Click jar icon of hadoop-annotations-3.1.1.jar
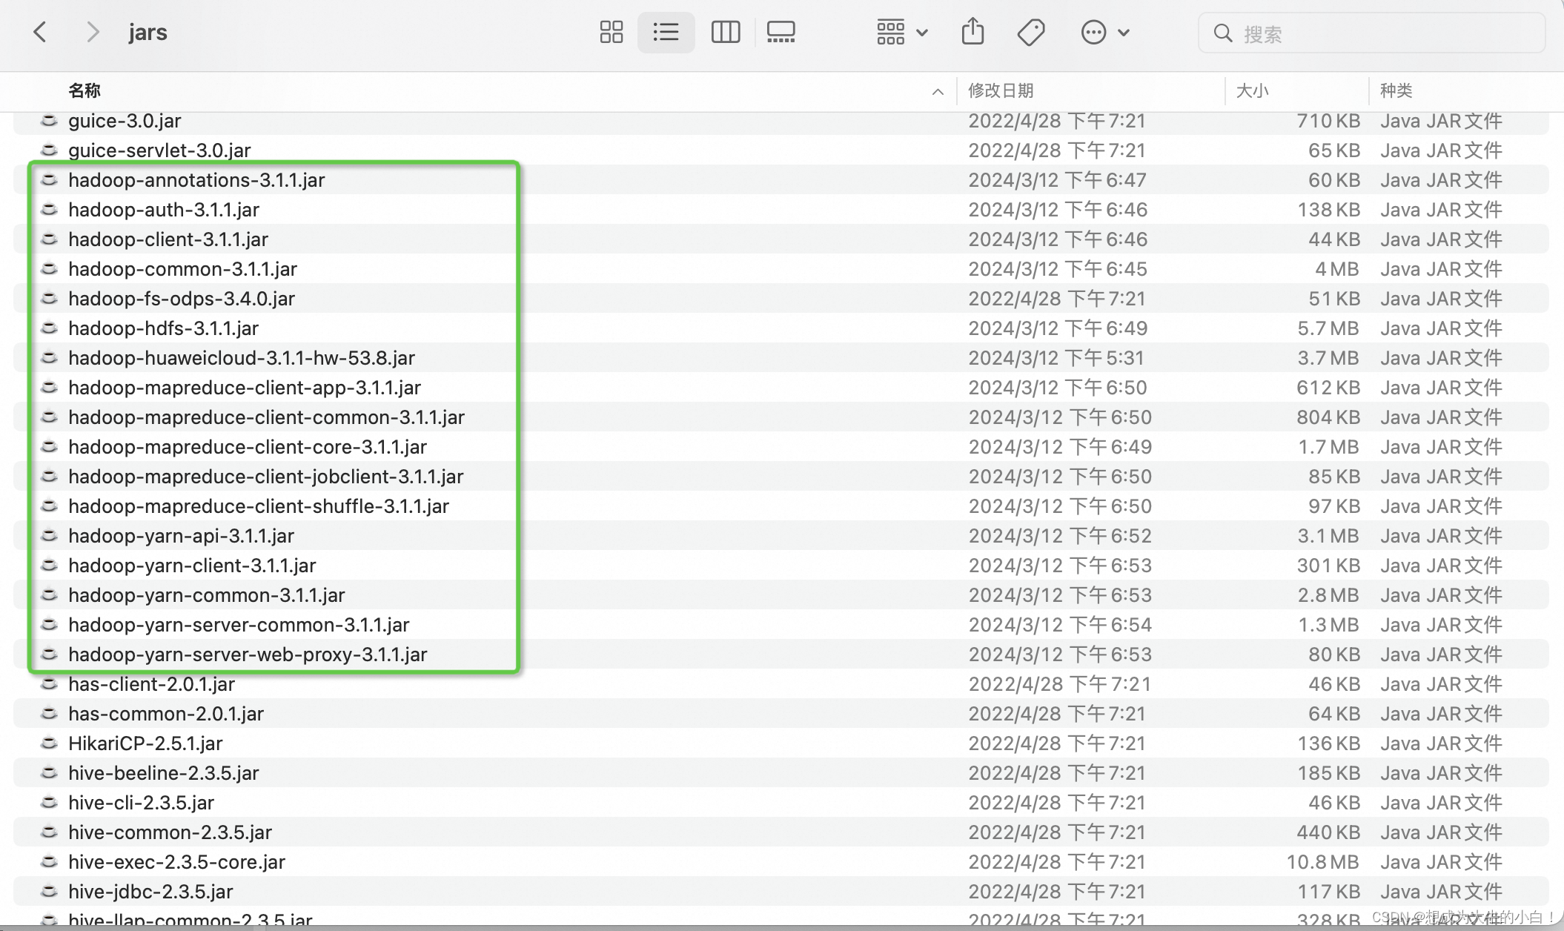 49,179
